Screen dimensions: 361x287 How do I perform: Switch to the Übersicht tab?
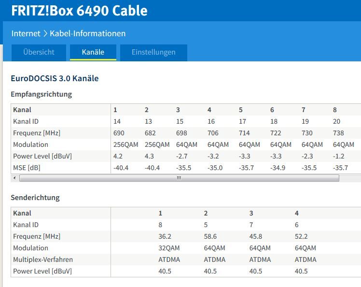(39, 52)
